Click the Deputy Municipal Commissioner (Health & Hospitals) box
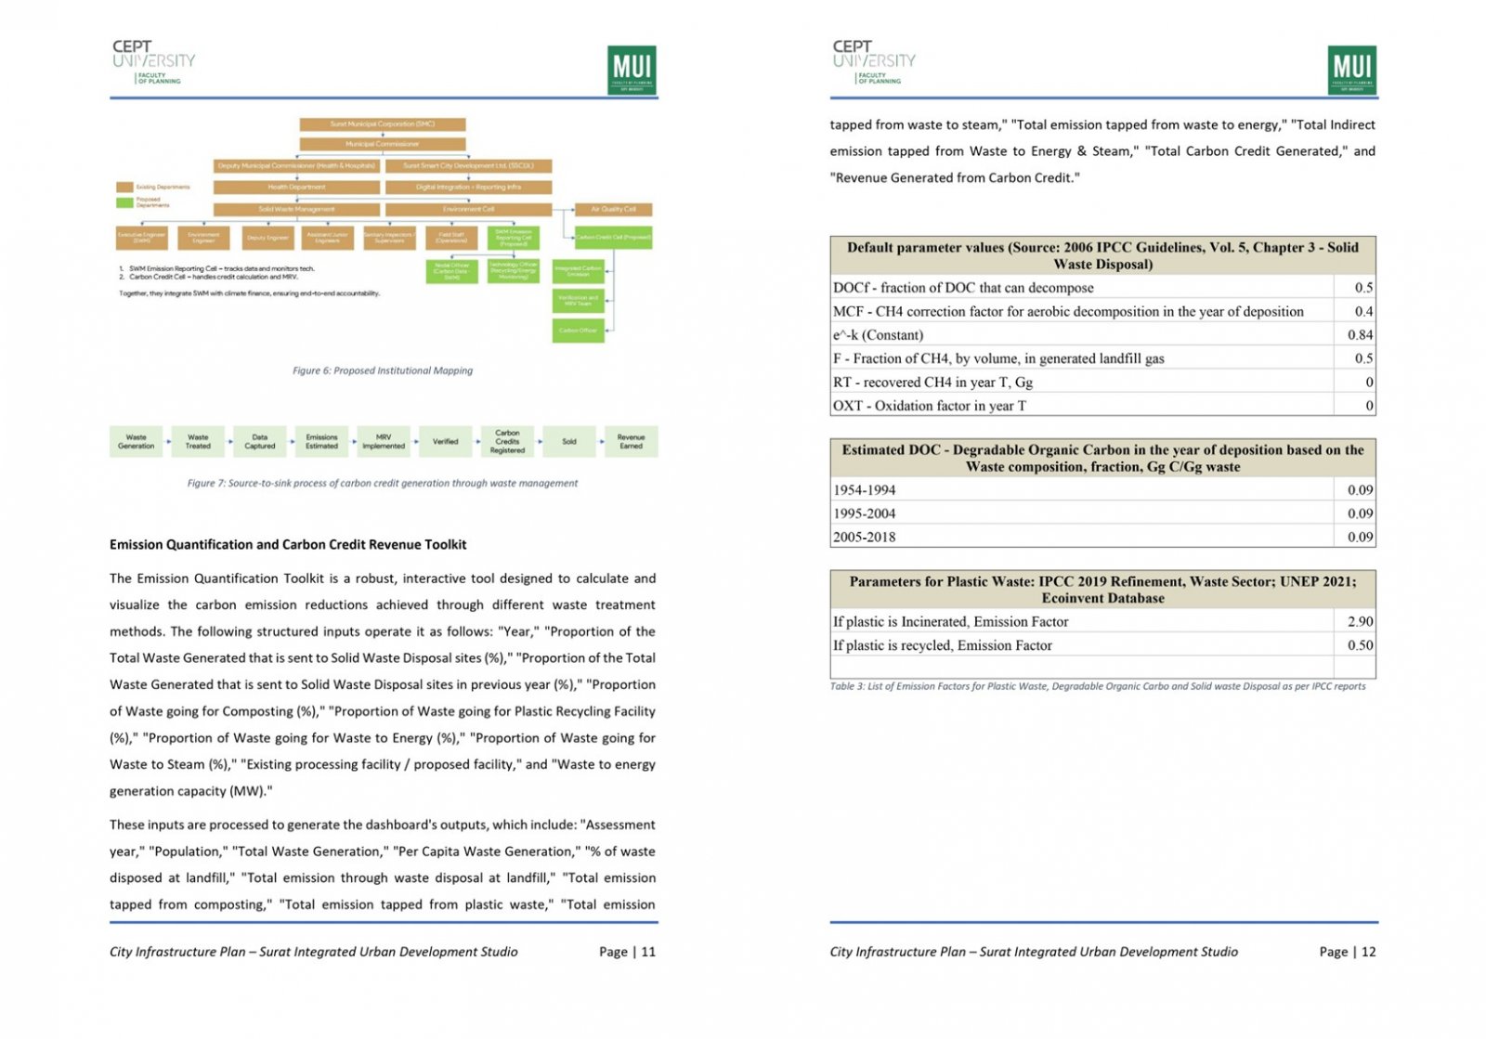The width and height of the screenshot is (1486, 1039). click(297, 165)
